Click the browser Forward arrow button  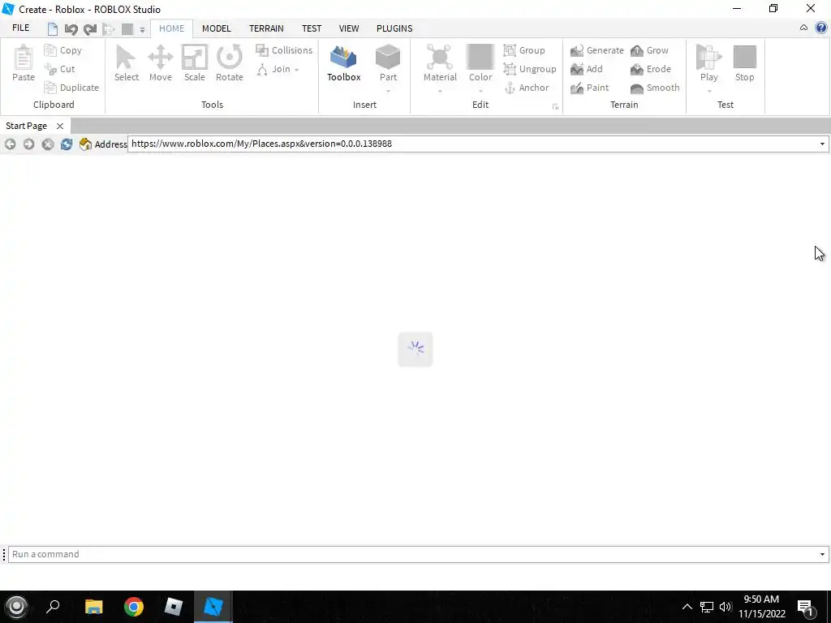point(28,144)
